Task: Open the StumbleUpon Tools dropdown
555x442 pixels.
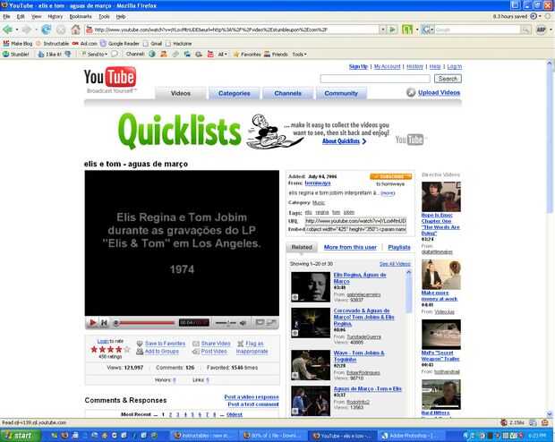Action: click(300, 55)
